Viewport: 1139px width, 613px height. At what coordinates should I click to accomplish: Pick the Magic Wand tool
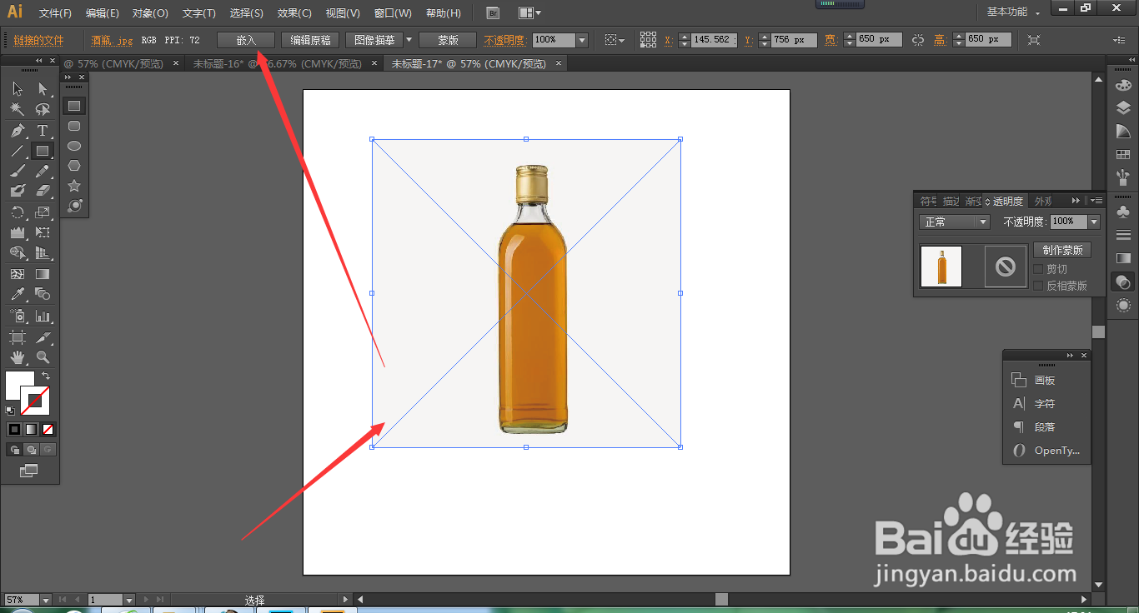18,110
